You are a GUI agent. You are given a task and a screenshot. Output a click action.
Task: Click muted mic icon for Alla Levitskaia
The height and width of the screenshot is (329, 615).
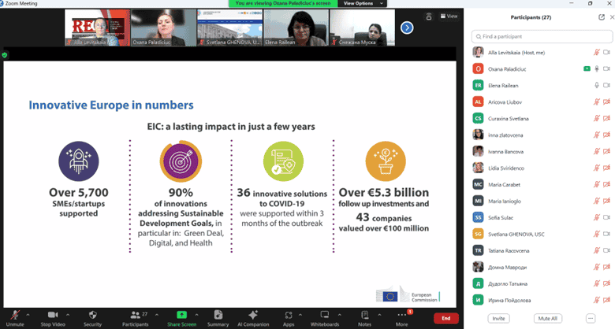coord(597,53)
